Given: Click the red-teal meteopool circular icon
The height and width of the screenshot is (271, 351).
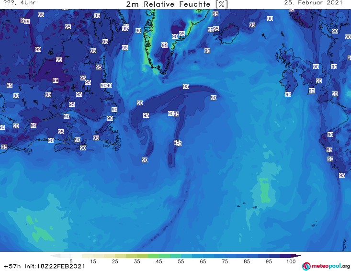Looking at the screenshot, I should [x=306, y=266].
